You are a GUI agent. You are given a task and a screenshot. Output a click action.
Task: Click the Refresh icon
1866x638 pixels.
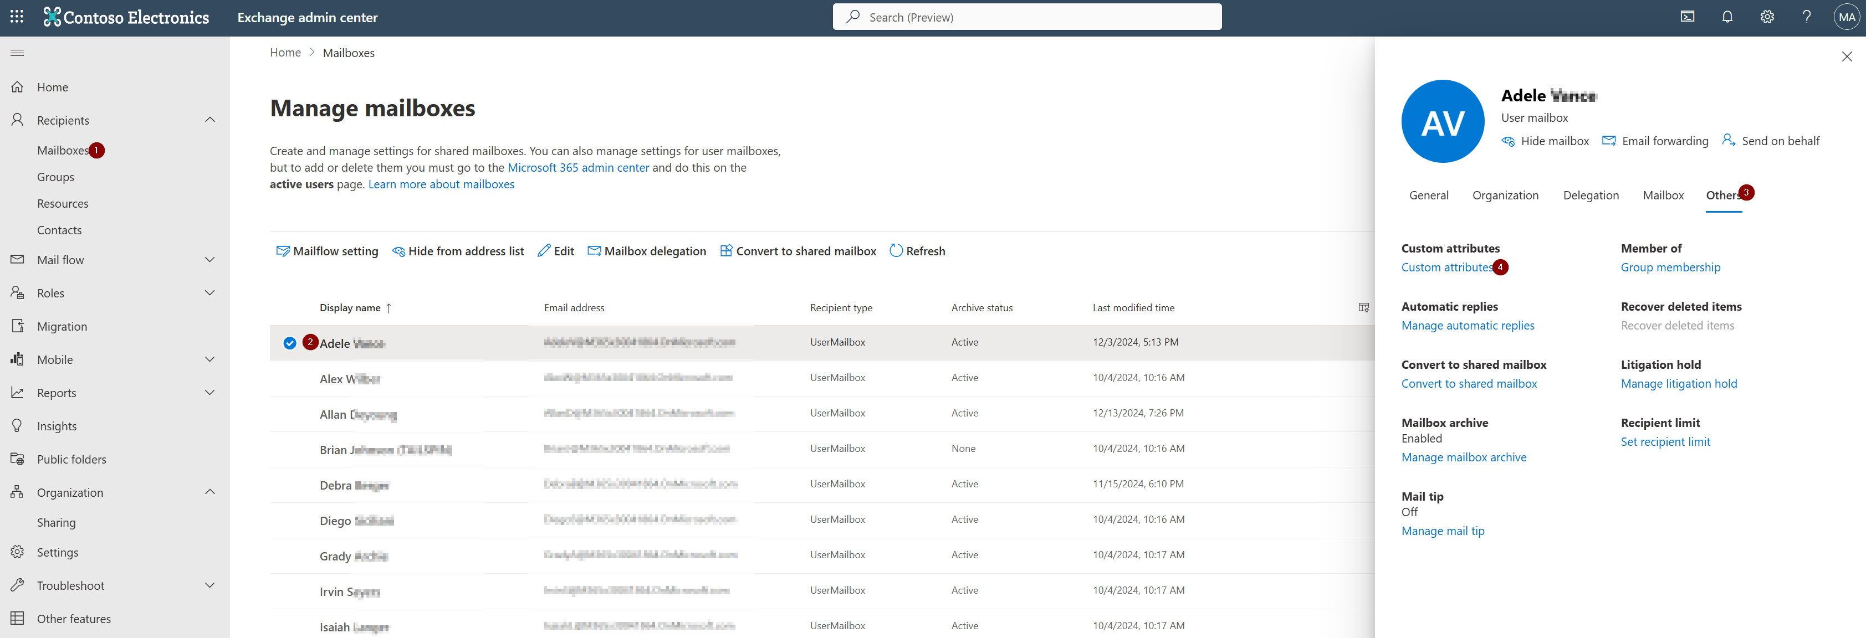(x=897, y=251)
